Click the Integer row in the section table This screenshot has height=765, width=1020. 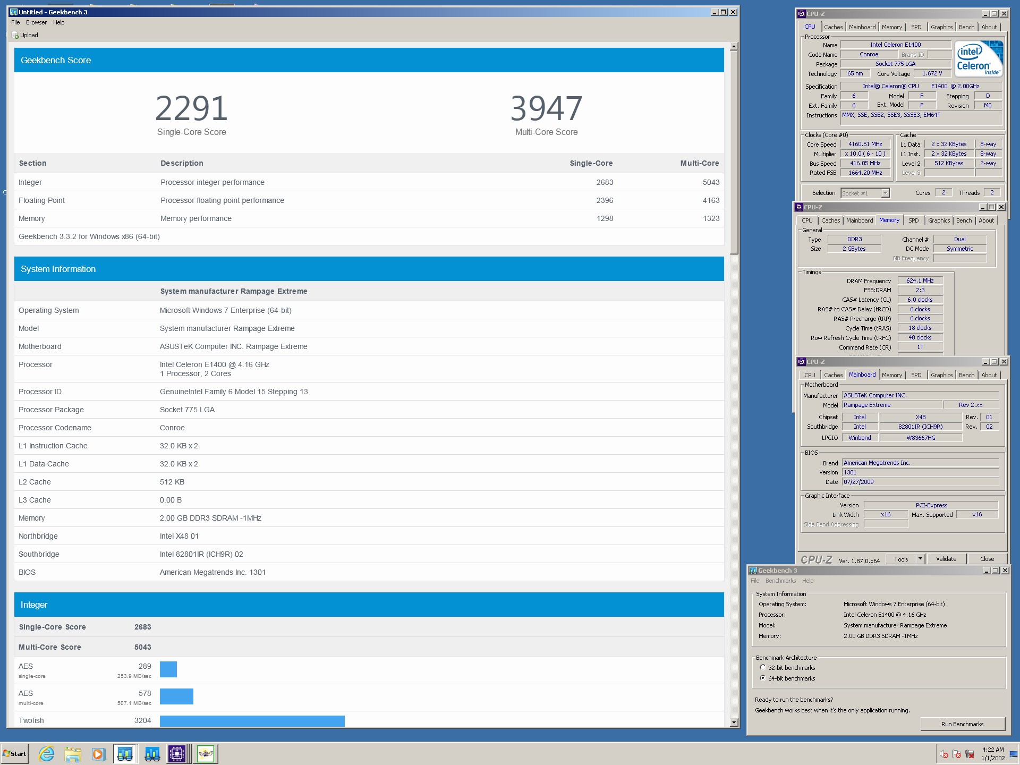click(x=369, y=182)
